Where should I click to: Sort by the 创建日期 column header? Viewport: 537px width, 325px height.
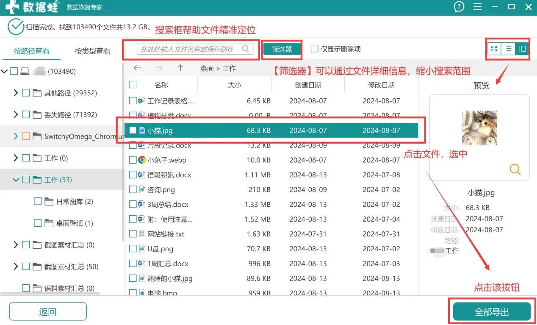tap(308, 85)
